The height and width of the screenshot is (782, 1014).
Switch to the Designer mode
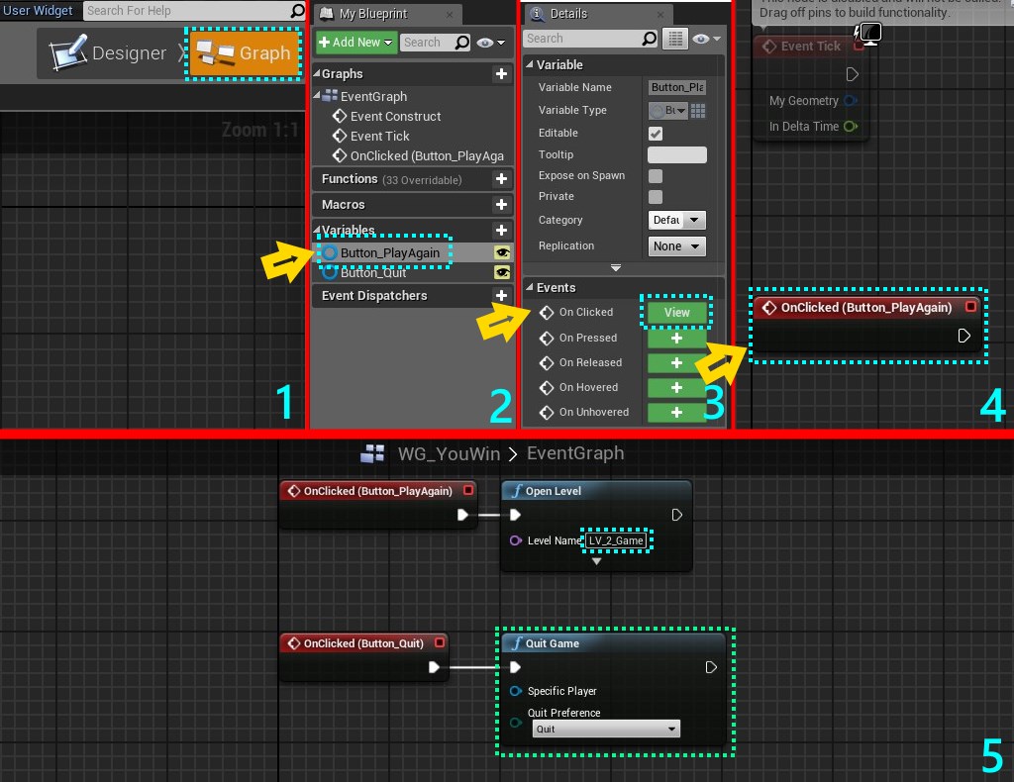pyautogui.click(x=109, y=53)
